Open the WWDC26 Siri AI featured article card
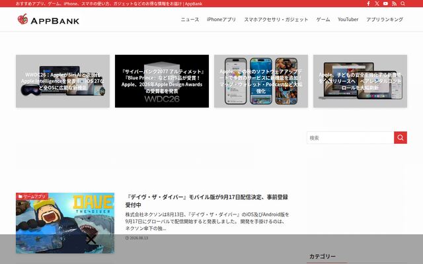This screenshot has height=264, width=423. pyautogui.click(x=63, y=81)
